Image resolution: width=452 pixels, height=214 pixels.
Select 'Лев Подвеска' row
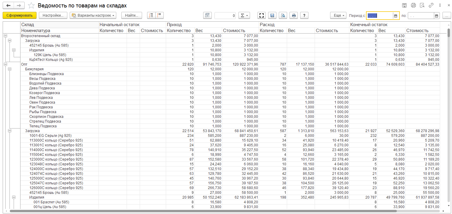[230, 98]
